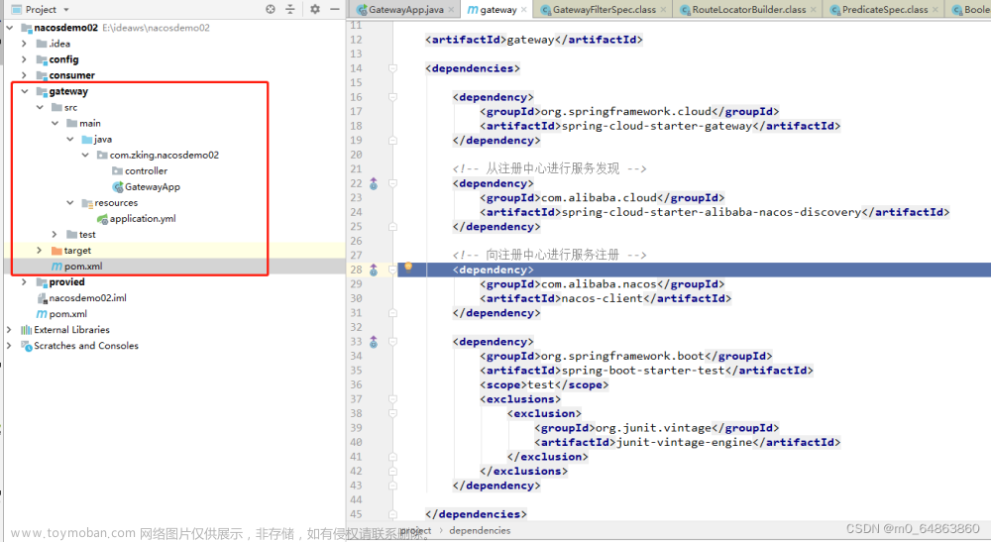Viewport: 991px width, 542px height.
Task: Click the External Libraries icon
Action: tap(26, 330)
